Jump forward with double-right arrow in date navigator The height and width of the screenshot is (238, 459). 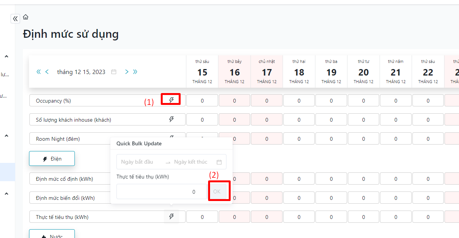click(135, 72)
